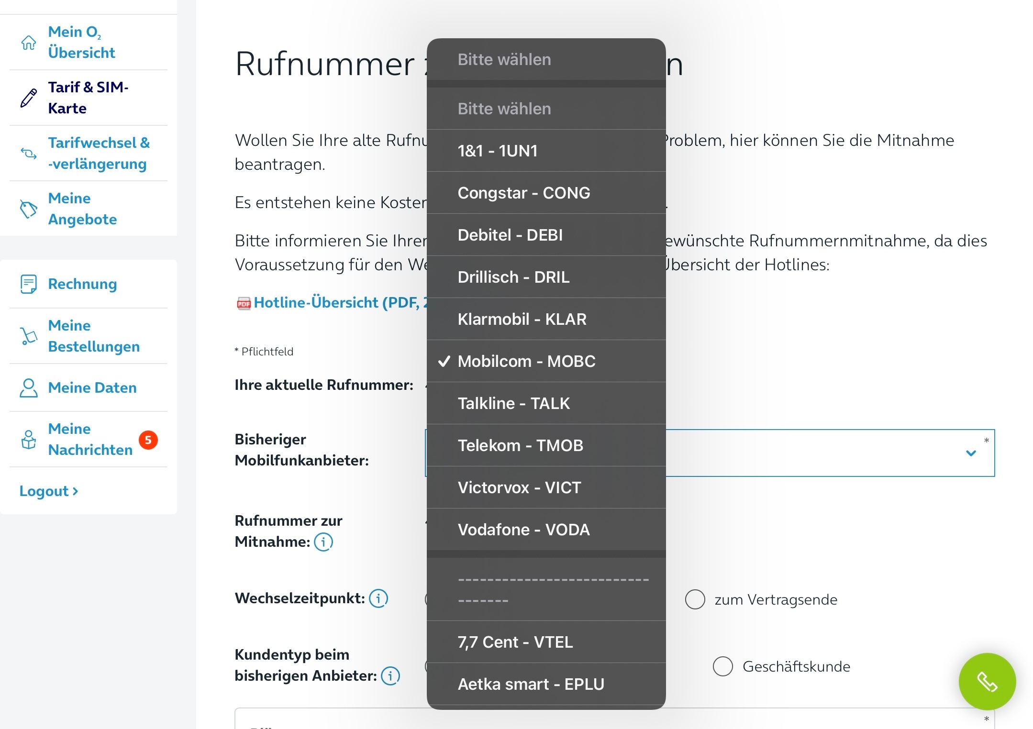The image size is (1033, 729).
Task: Click the pencil icon beside Tarif & SIM-Karte
Action: [29, 98]
